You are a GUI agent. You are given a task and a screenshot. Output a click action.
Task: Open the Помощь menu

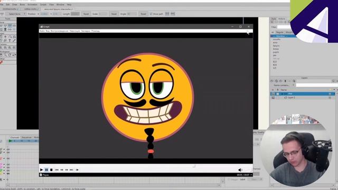point(96,31)
